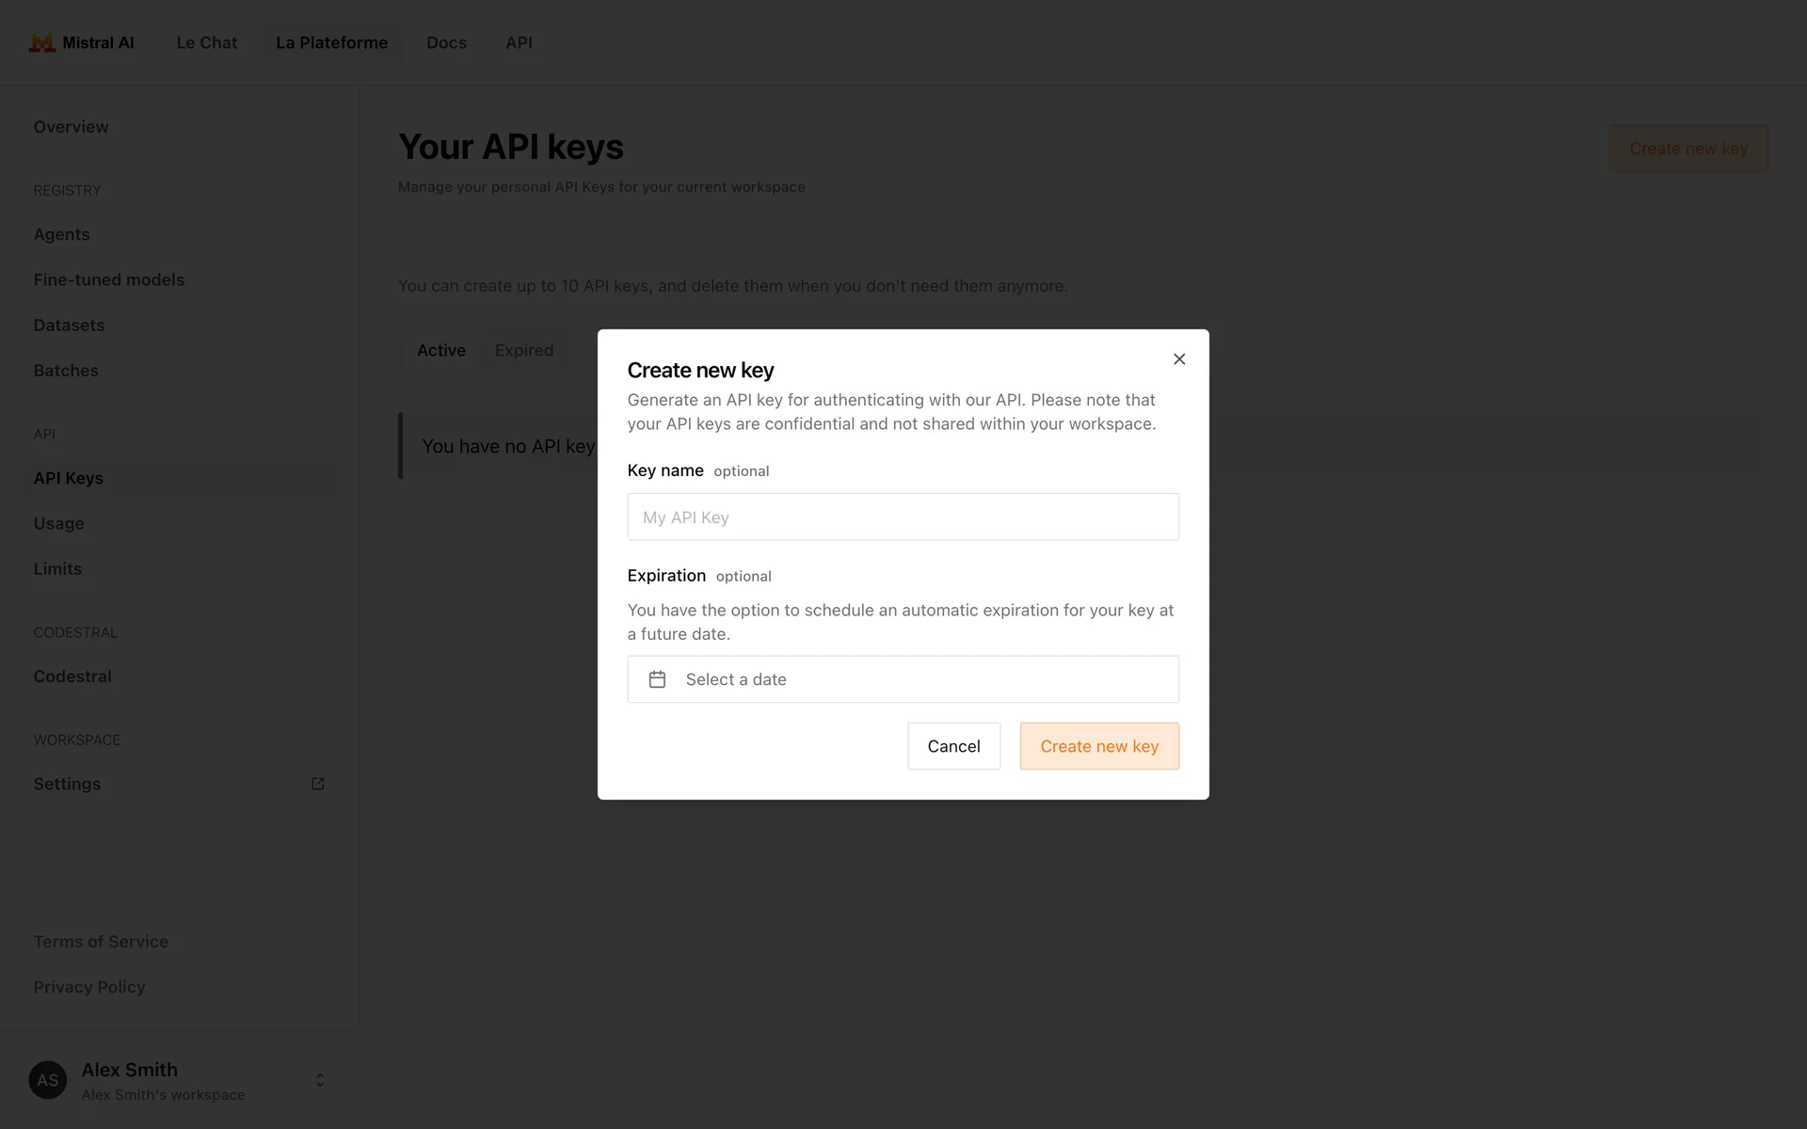Click the external link icon beside Settings

click(x=318, y=784)
